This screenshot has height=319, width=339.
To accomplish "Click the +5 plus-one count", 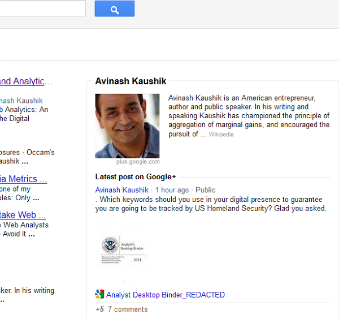I will tap(99, 309).
